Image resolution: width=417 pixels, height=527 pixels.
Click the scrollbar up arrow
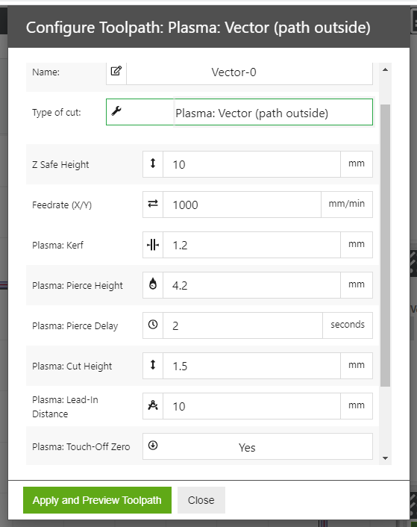pos(385,69)
